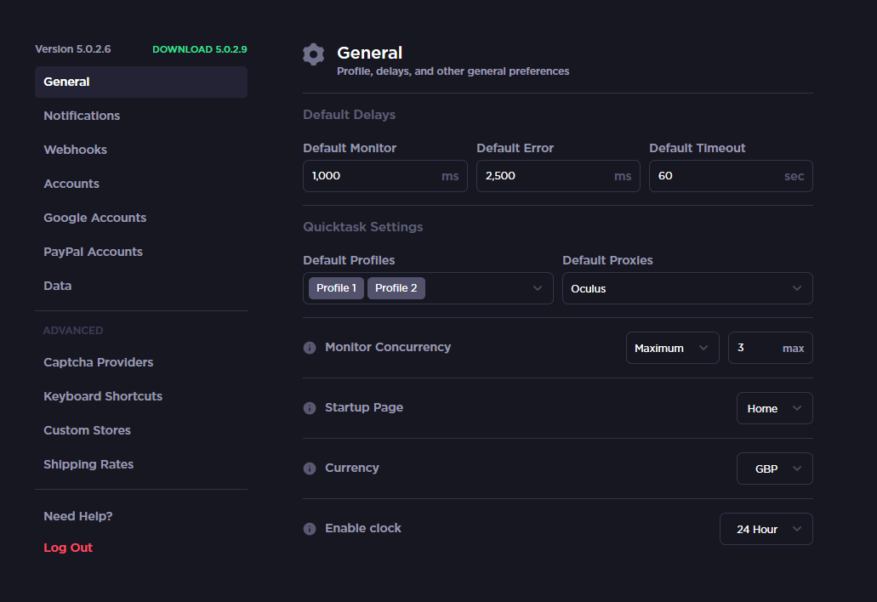Go to Custom Stores settings

[x=88, y=430]
